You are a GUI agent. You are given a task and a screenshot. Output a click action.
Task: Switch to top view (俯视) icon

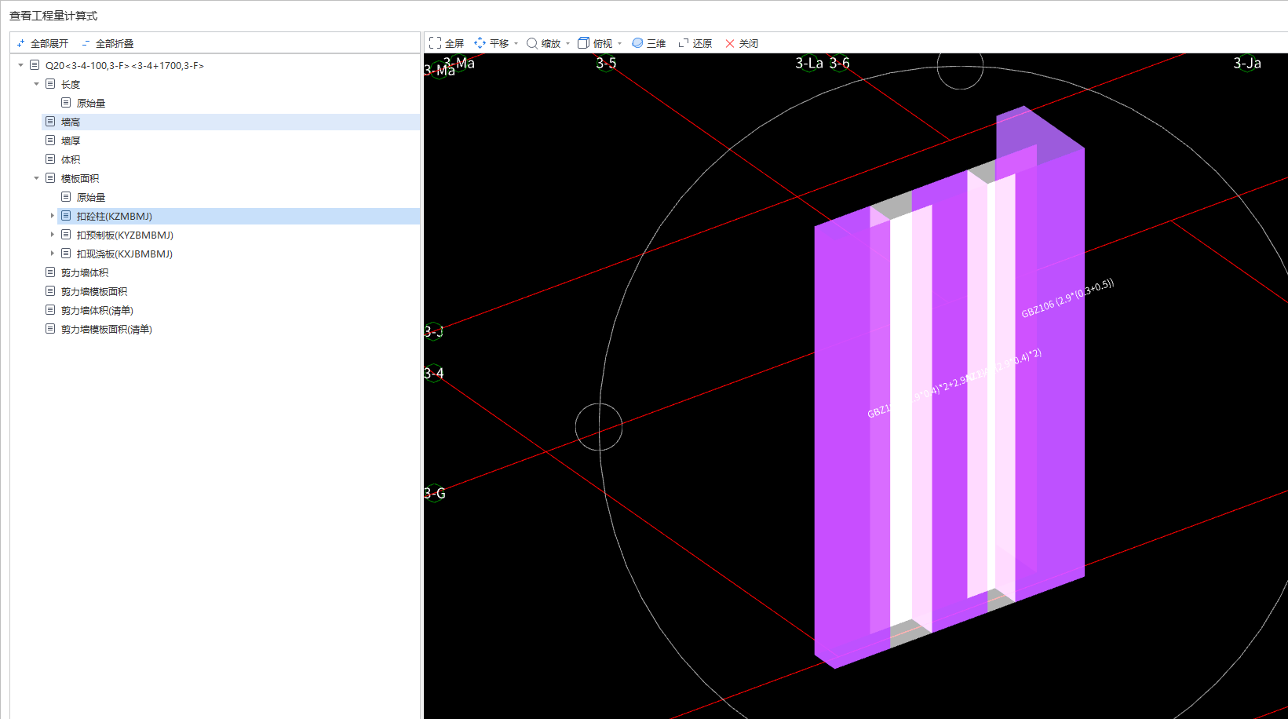tap(583, 43)
